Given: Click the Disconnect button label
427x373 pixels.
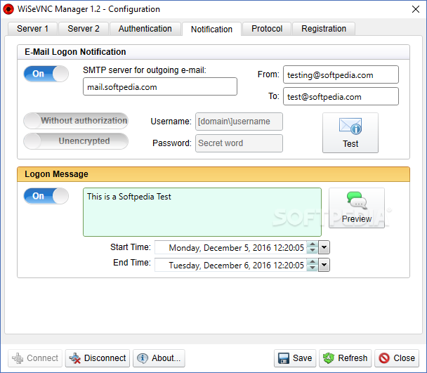Looking at the screenshot, I should (x=105, y=358).
